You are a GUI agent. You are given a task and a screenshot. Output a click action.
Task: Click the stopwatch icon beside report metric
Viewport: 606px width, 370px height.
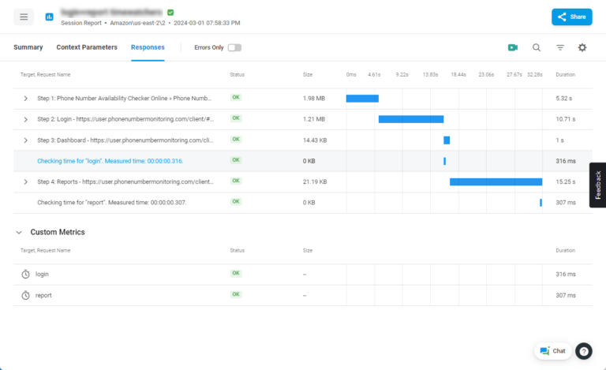pos(25,296)
